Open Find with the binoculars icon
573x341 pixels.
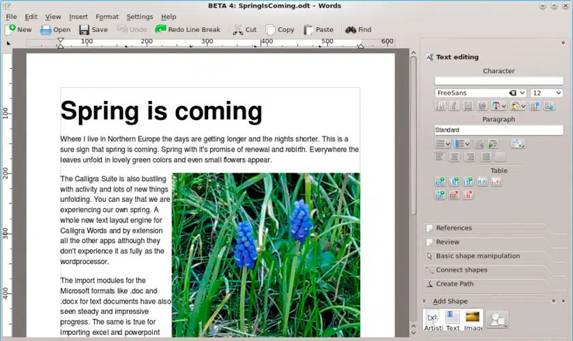[351, 29]
